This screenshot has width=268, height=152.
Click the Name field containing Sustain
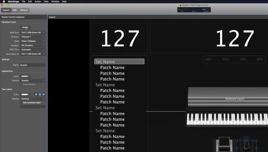pyautogui.click(x=33, y=65)
